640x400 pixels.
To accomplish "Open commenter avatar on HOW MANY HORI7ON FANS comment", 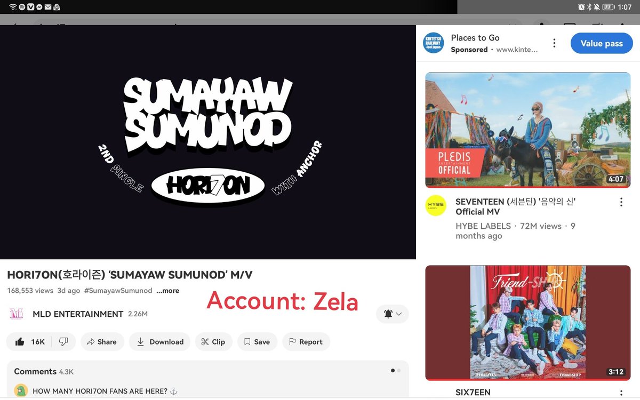I will point(21,391).
